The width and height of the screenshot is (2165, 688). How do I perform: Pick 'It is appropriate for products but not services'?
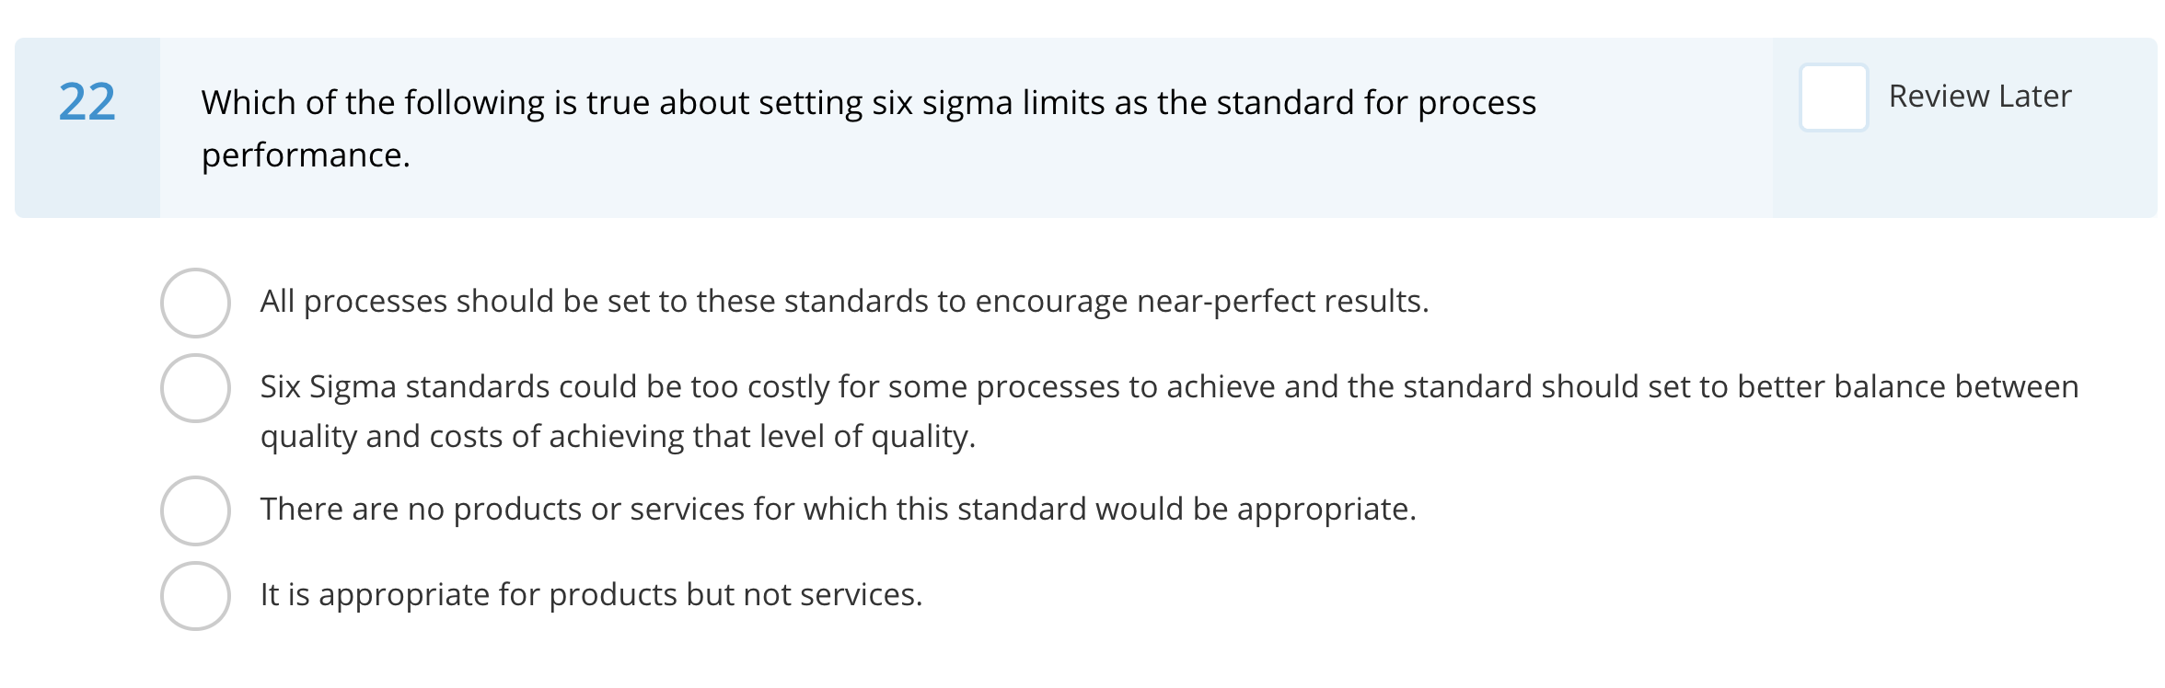pyautogui.click(x=196, y=594)
